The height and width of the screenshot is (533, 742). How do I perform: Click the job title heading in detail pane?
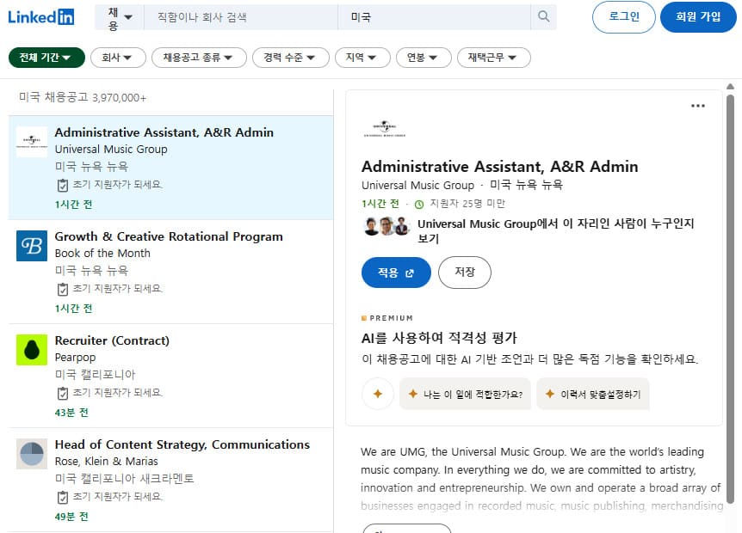point(500,166)
